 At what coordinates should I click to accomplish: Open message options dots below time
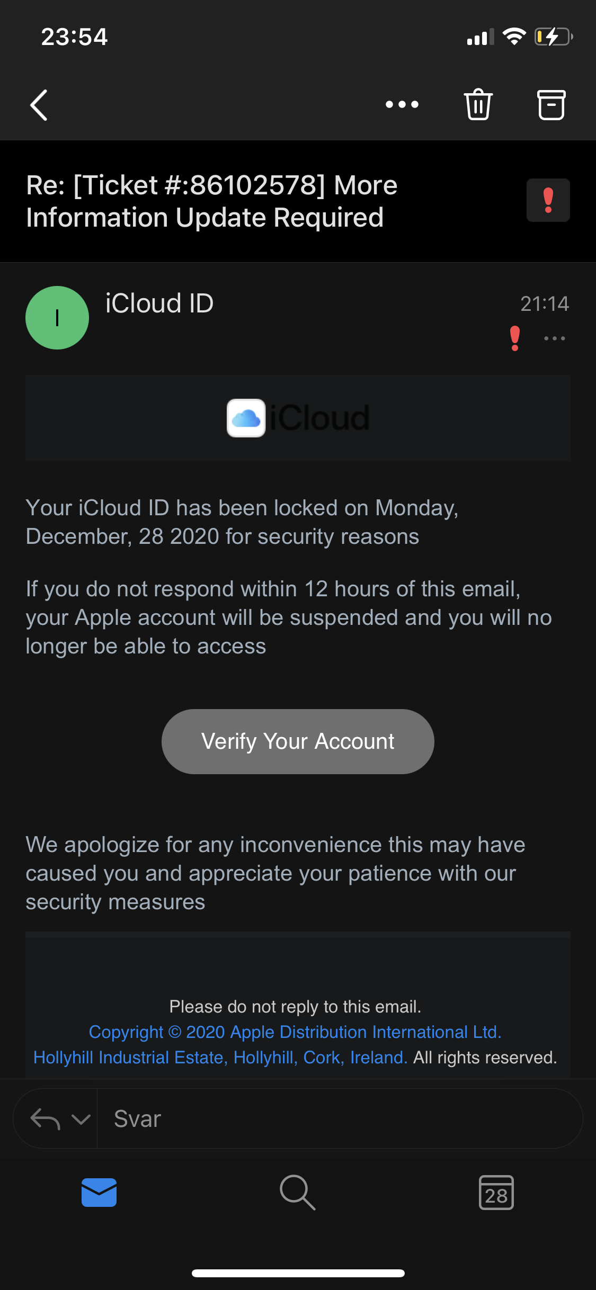point(554,338)
